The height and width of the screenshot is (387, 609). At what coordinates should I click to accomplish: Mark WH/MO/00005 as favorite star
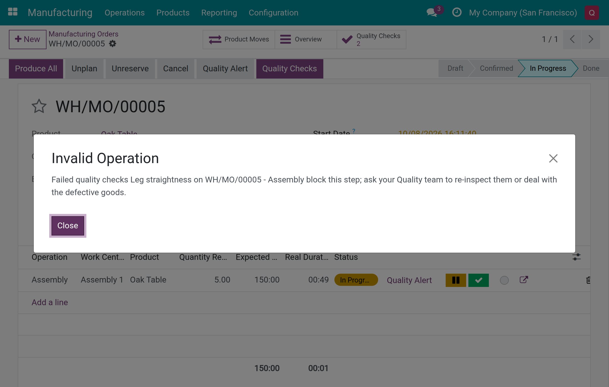39,106
